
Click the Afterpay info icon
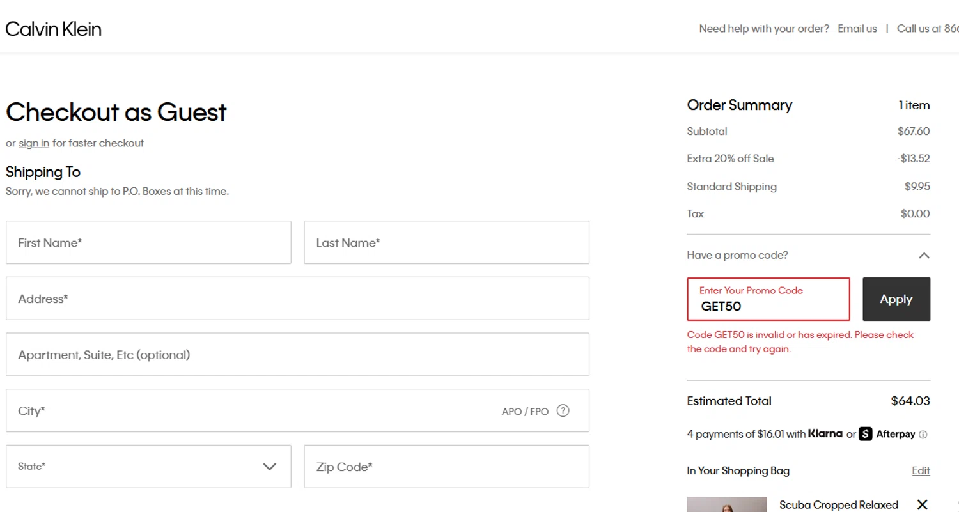pos(923,435)
